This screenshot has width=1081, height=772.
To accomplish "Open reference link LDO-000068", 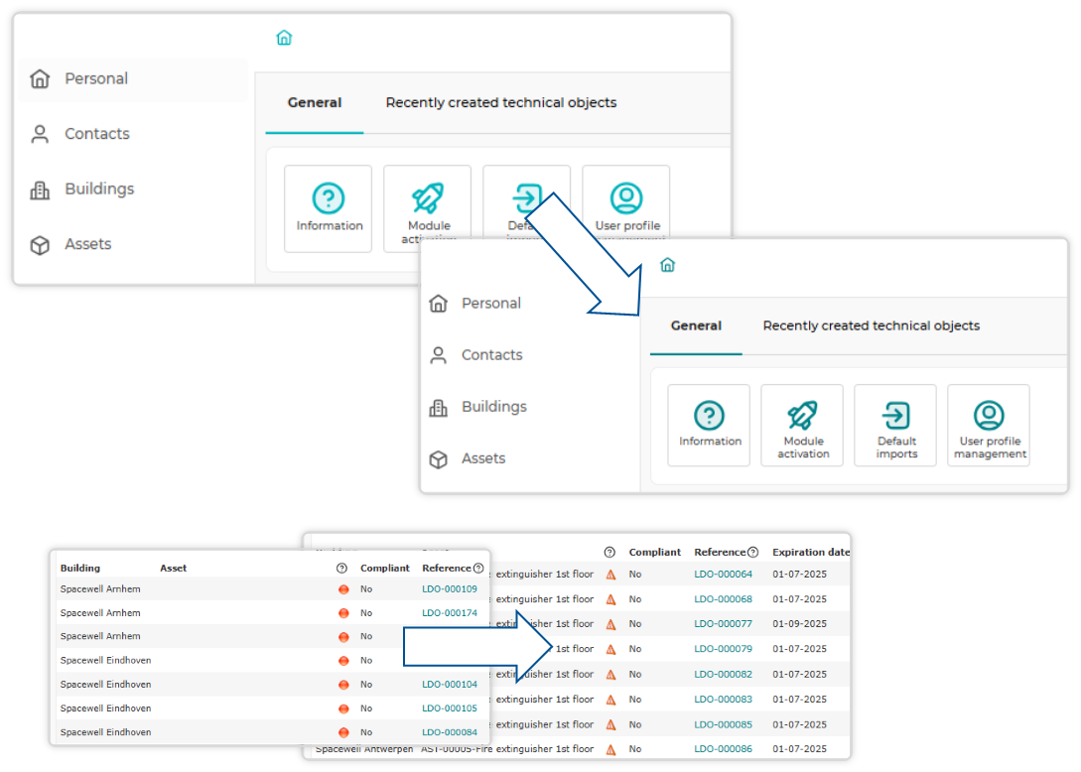I will click(x=724, y=599).
